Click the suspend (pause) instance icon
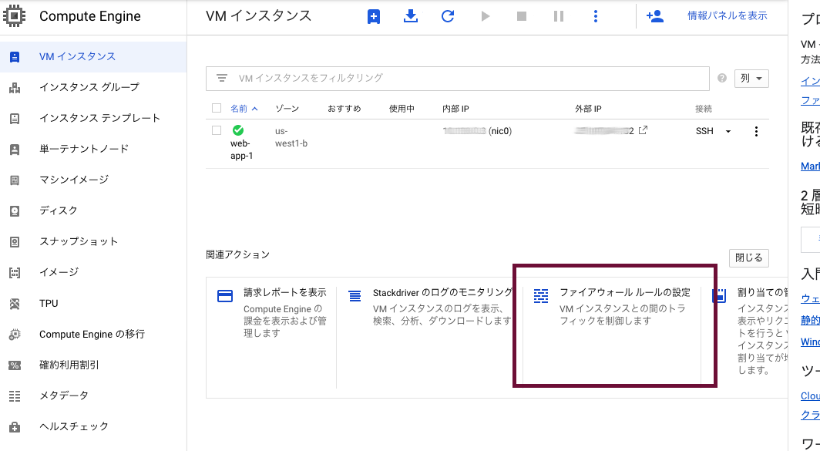 [559, 15]
